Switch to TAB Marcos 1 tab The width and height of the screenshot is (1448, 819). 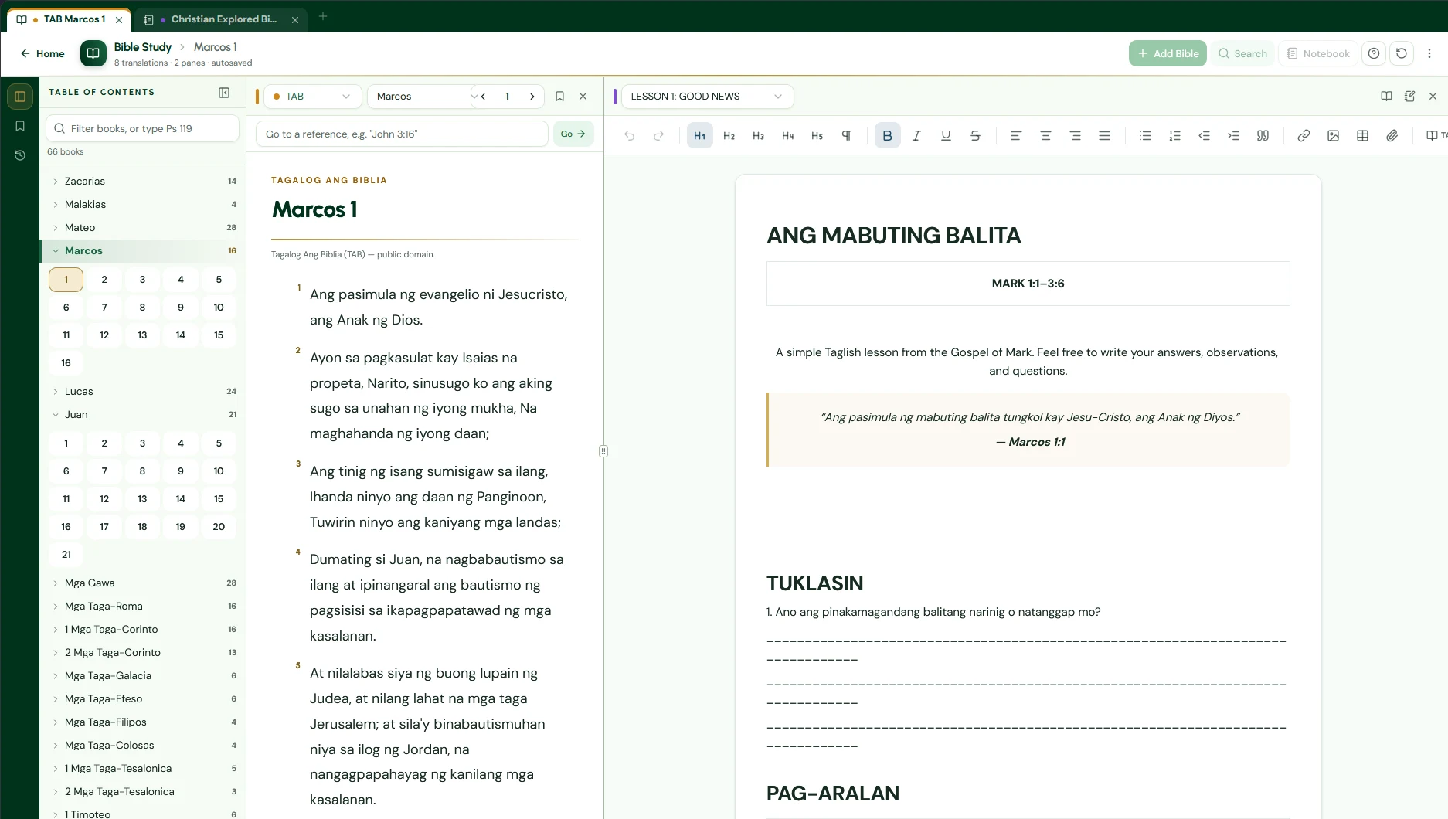70,19
